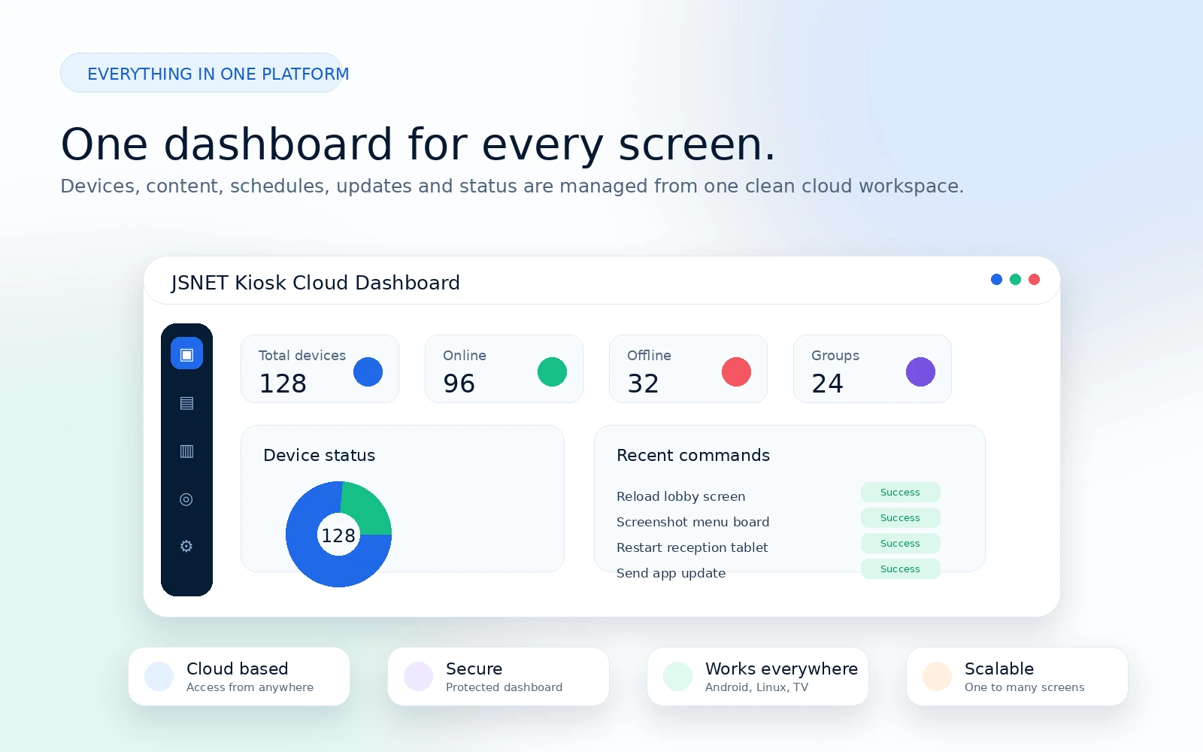
Task: Select the Reload lobby screen command
Action: [x=680, y=496]
